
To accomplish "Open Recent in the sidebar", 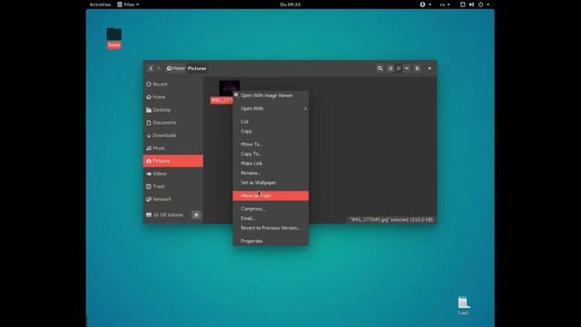I will (x=173, y=84).
